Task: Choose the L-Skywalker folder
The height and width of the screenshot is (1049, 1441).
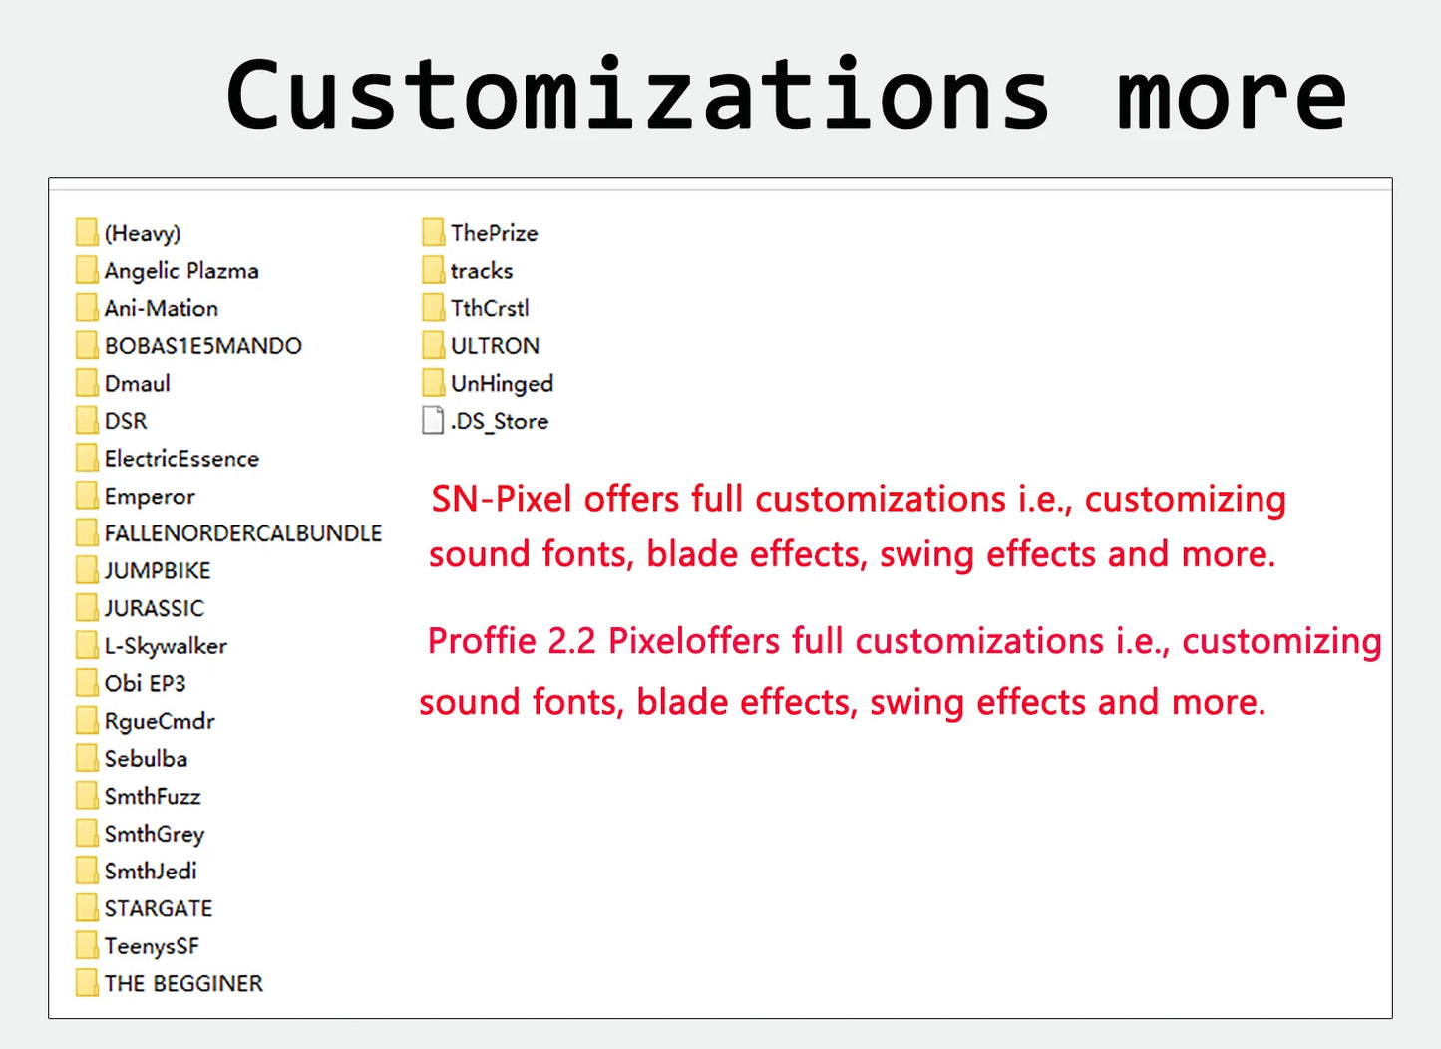Action: (152, 646)
